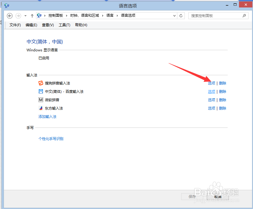Click the 百度输入法 icon
253x209 pixels.
coord(41,91)
